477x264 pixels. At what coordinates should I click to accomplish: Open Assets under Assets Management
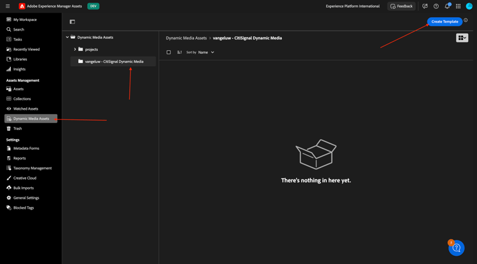[18, 89]
